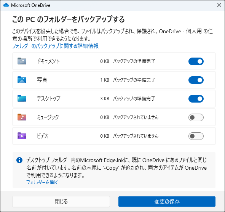Click the heading この PC のフォルダーをバックアップする
The image size is (225, 212).
point(69,19)
